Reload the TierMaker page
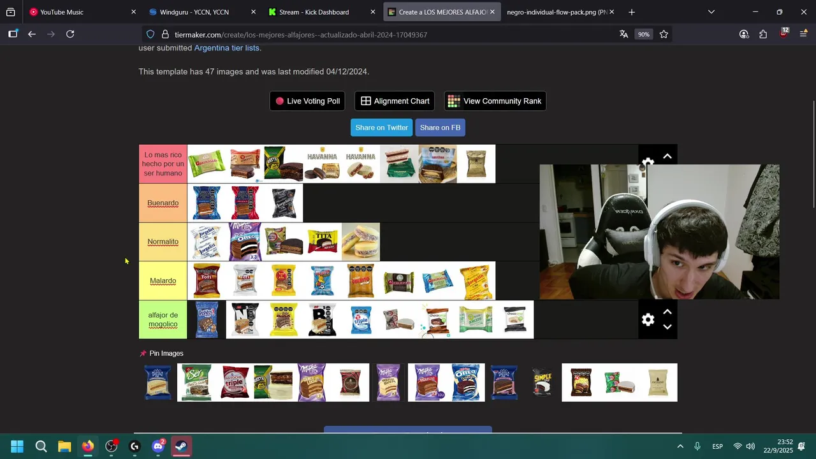 click(70, 34)
